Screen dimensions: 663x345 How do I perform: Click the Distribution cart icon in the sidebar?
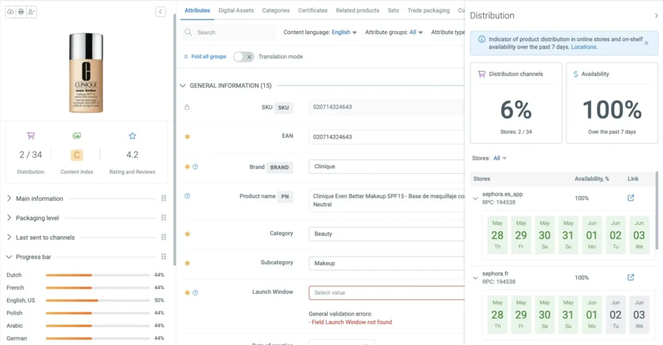click(31, 136)
